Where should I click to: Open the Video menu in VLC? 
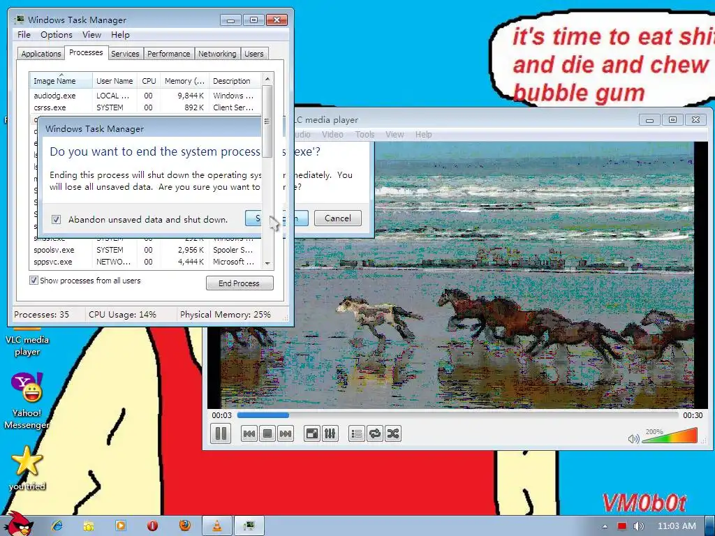[x=332, y=135]
